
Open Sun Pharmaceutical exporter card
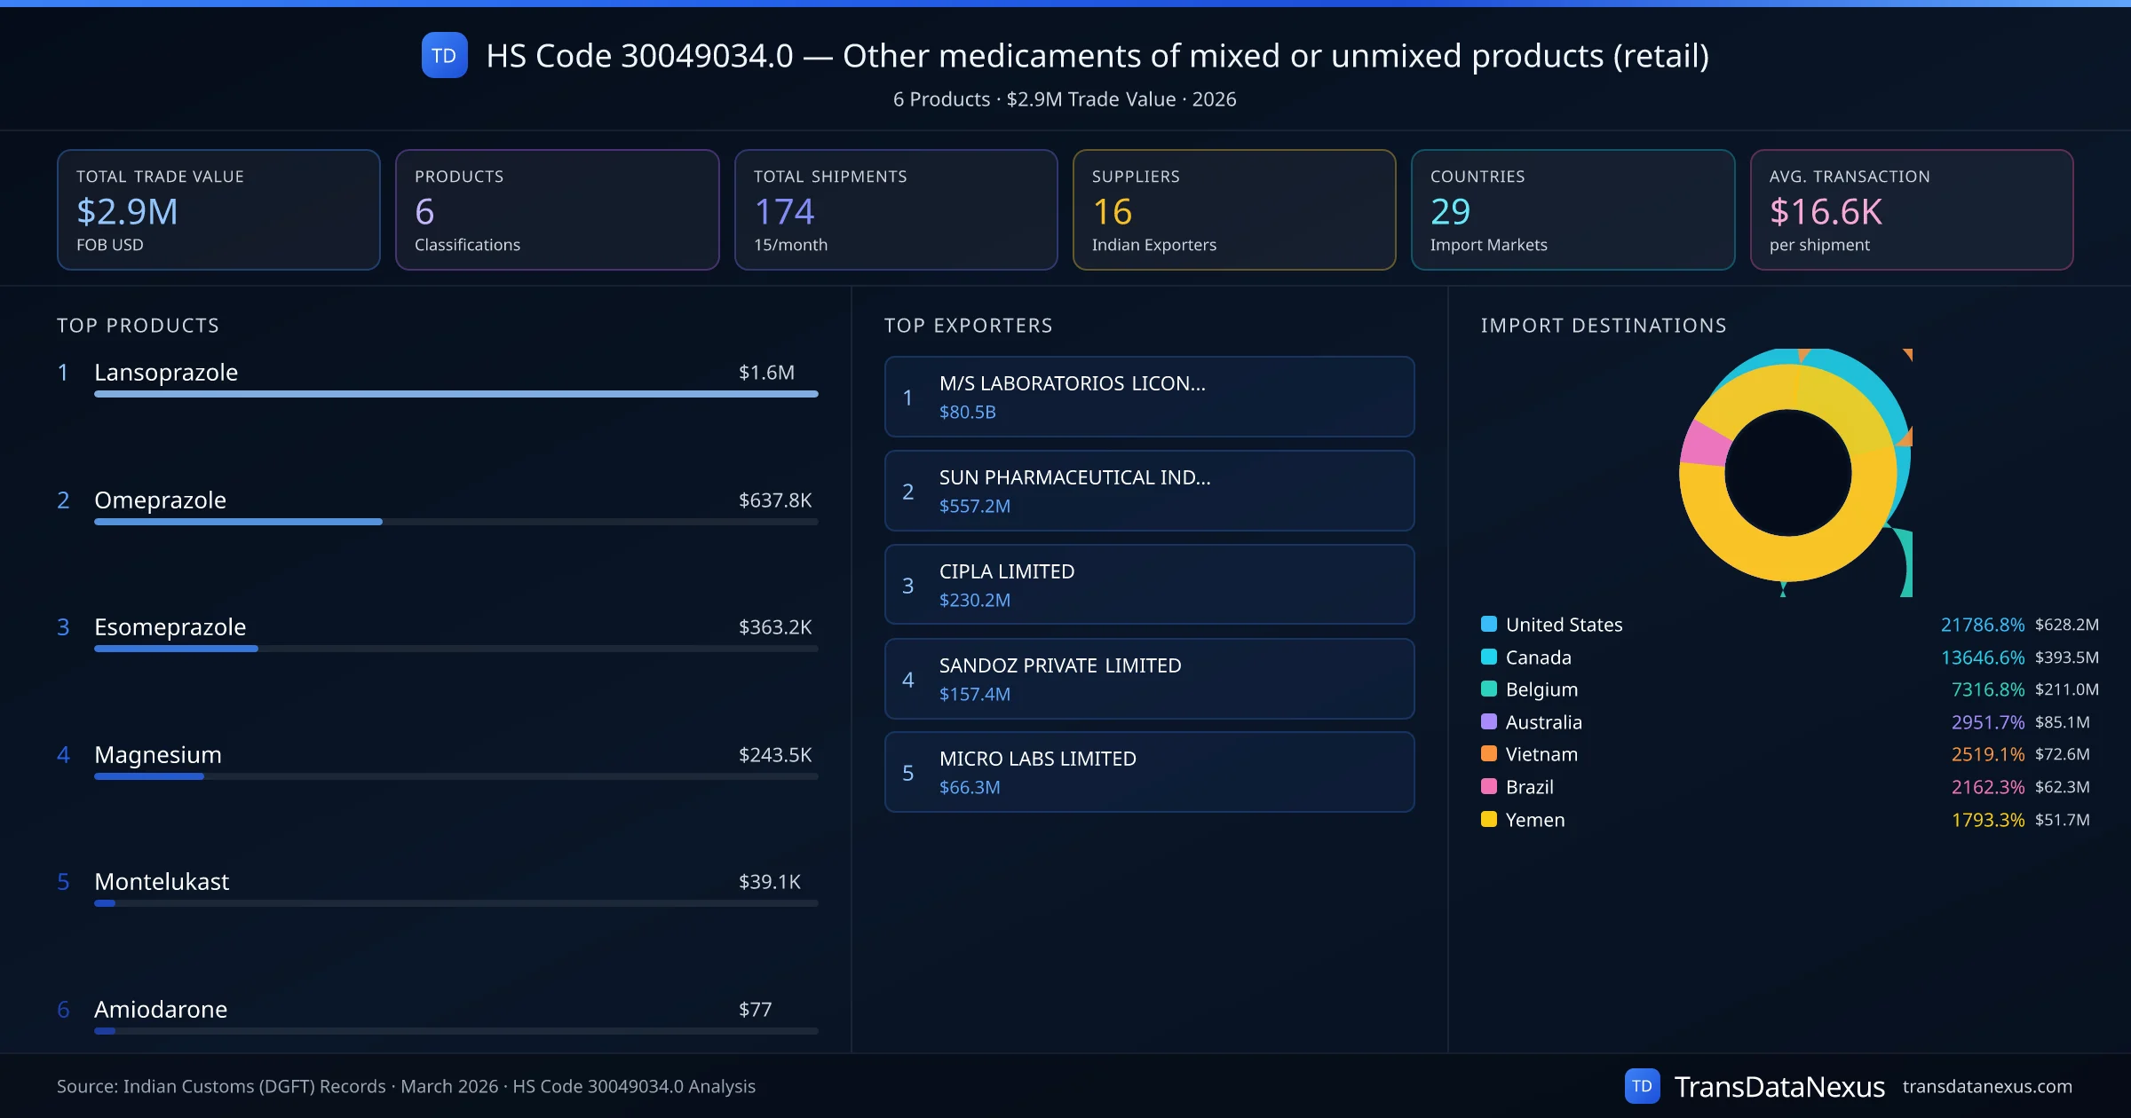click(1149, 491)
